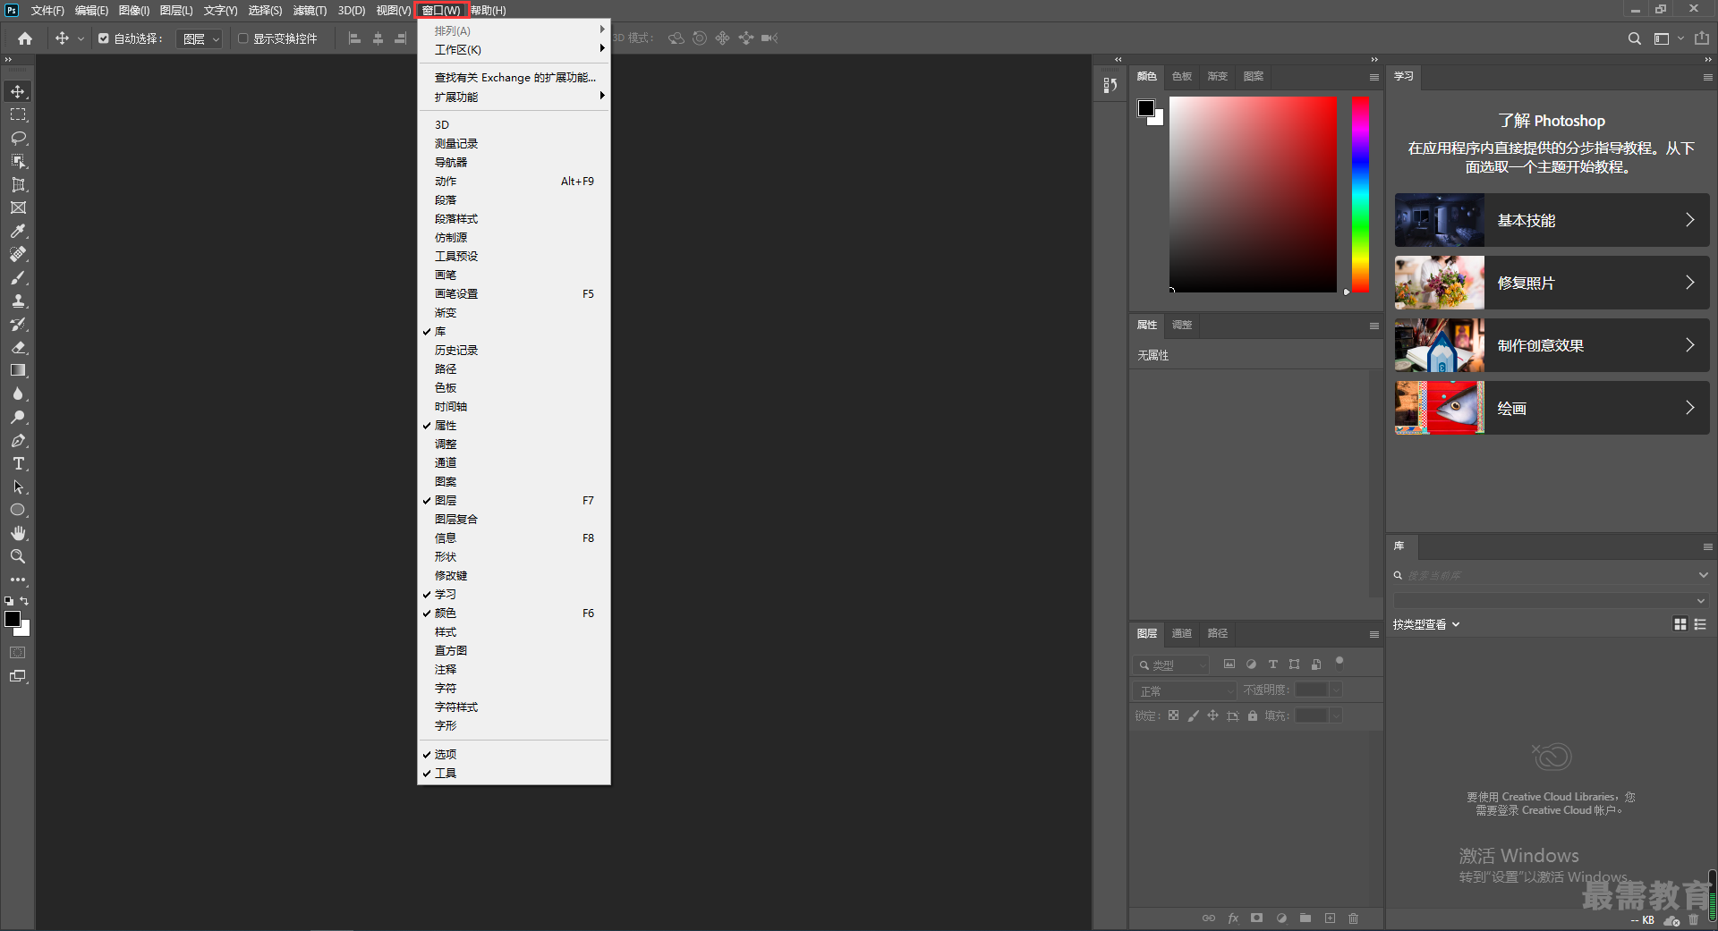Select the Zoom tool

click(x=18, y=556)
